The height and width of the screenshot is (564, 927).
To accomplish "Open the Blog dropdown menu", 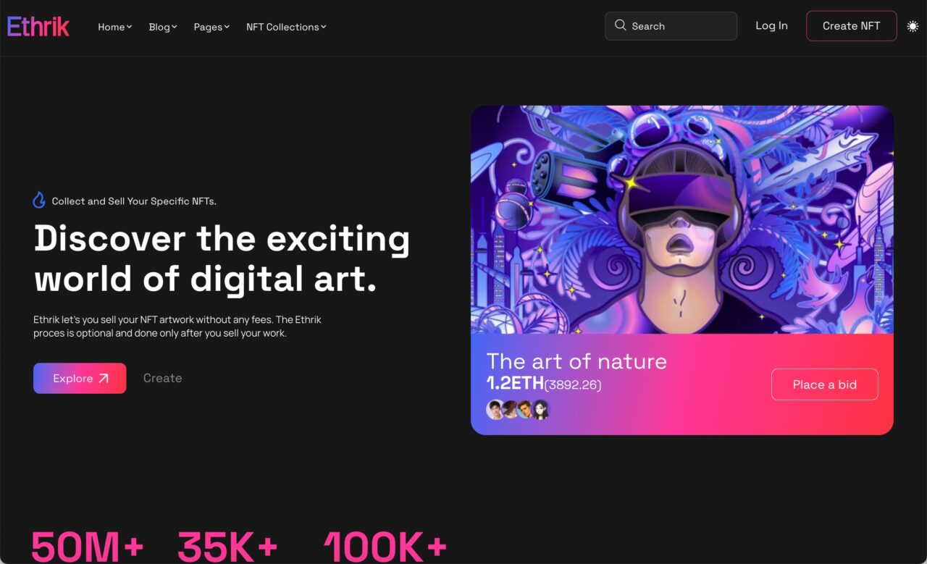I will (163, 27).
